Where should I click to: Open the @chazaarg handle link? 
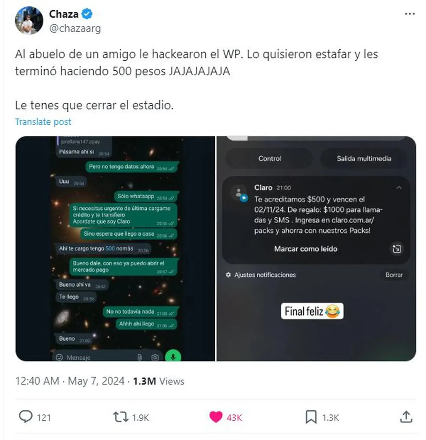75,28
